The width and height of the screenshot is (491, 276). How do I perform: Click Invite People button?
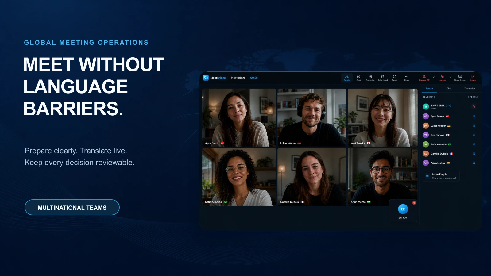point(441,176)
